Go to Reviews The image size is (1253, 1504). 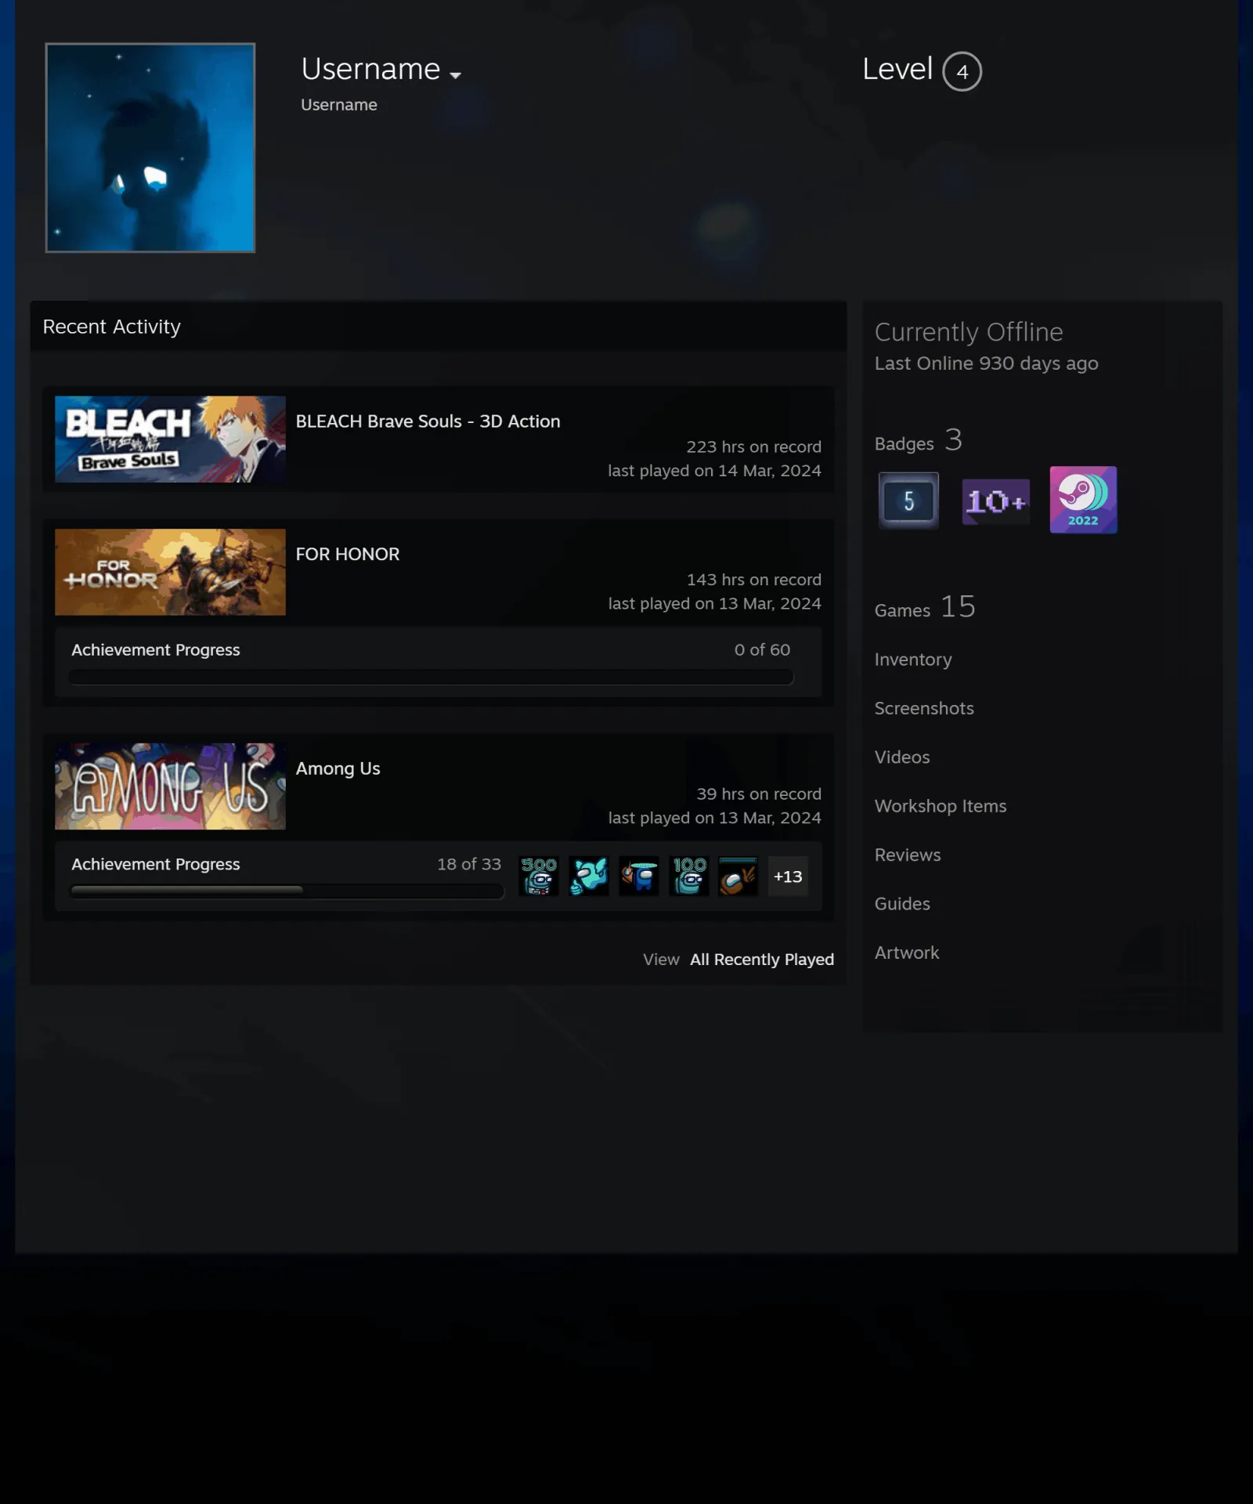908,855
